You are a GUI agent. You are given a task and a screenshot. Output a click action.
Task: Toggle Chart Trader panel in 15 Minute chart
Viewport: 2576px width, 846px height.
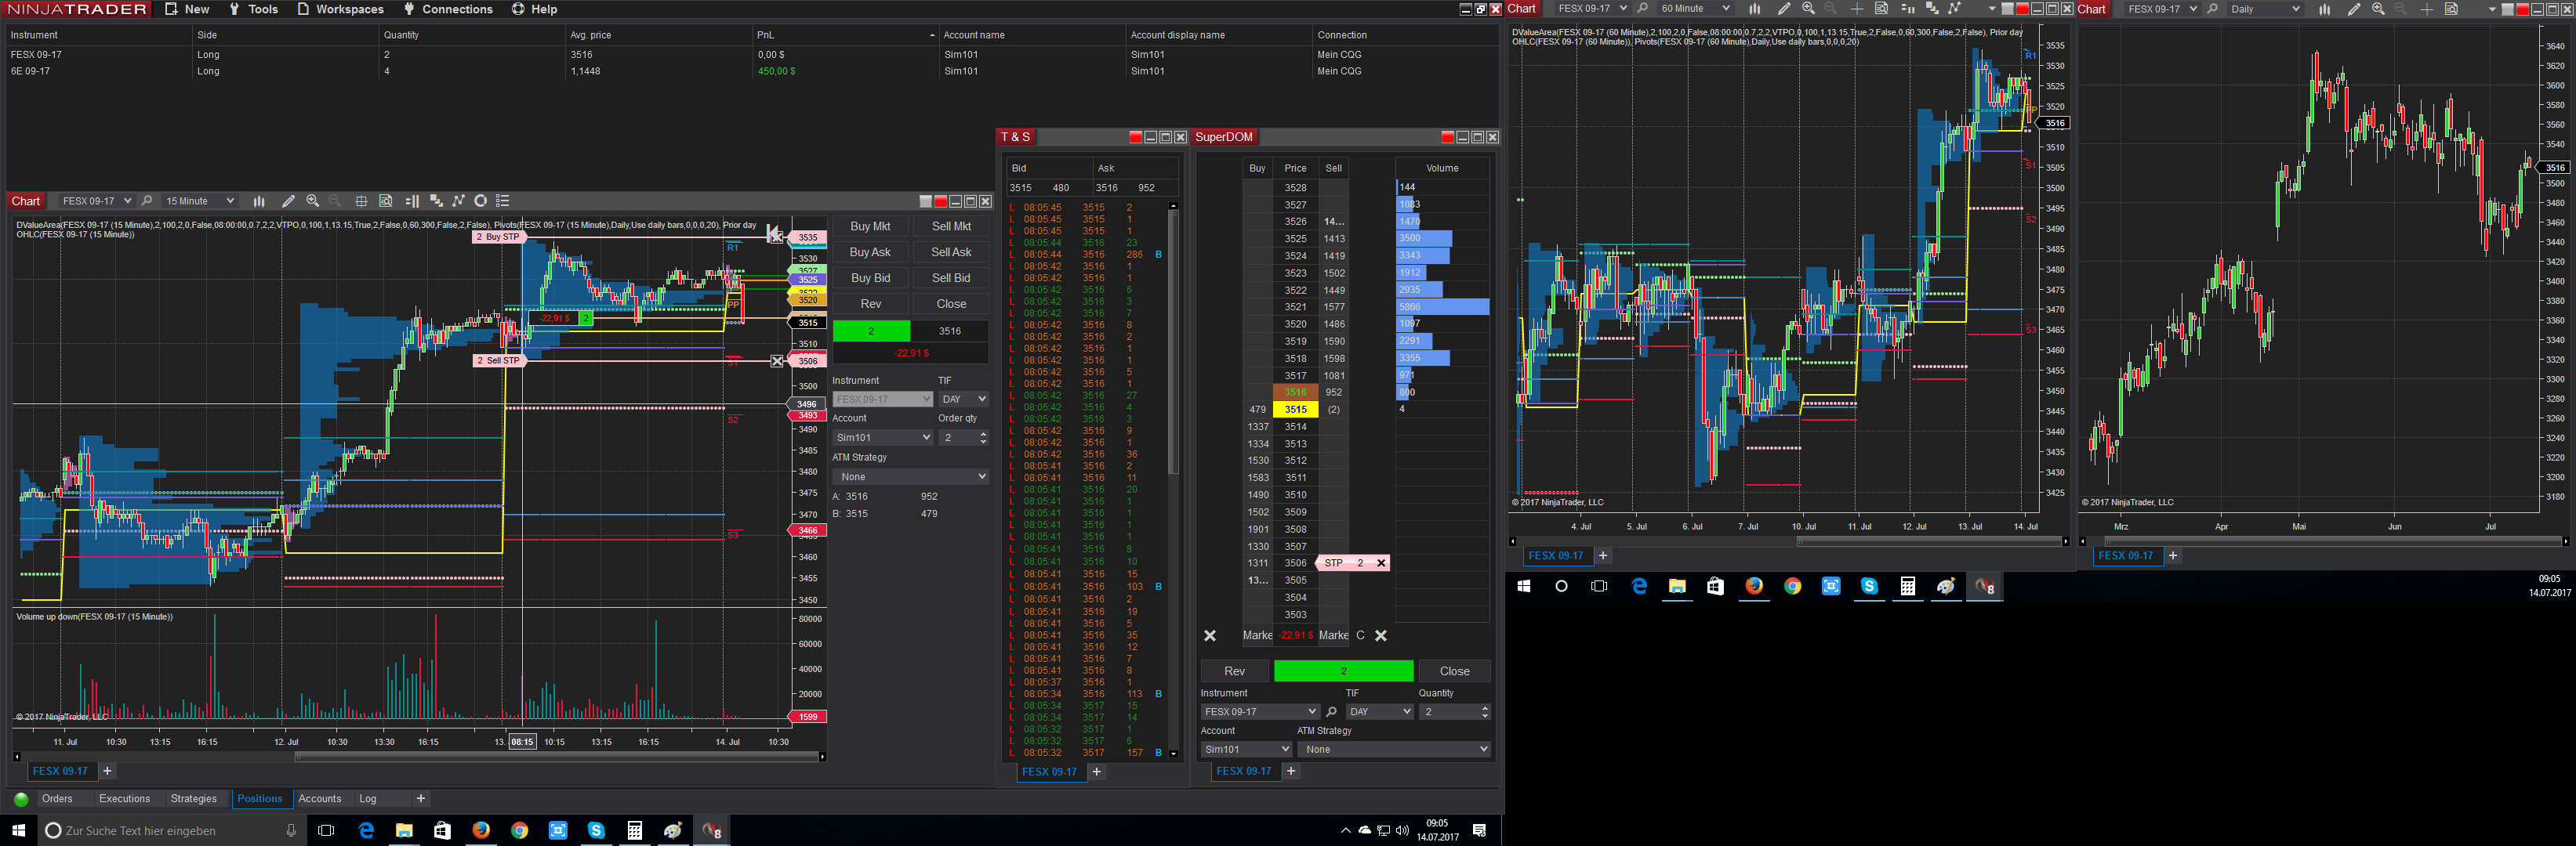412,201
